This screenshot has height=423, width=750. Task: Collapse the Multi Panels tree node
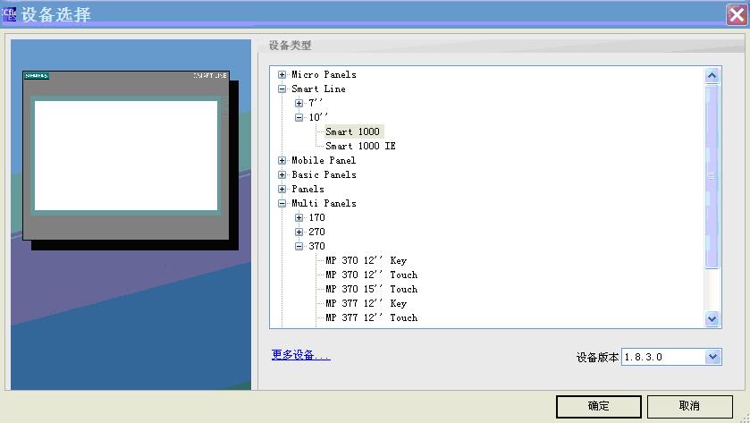[282, 203]
